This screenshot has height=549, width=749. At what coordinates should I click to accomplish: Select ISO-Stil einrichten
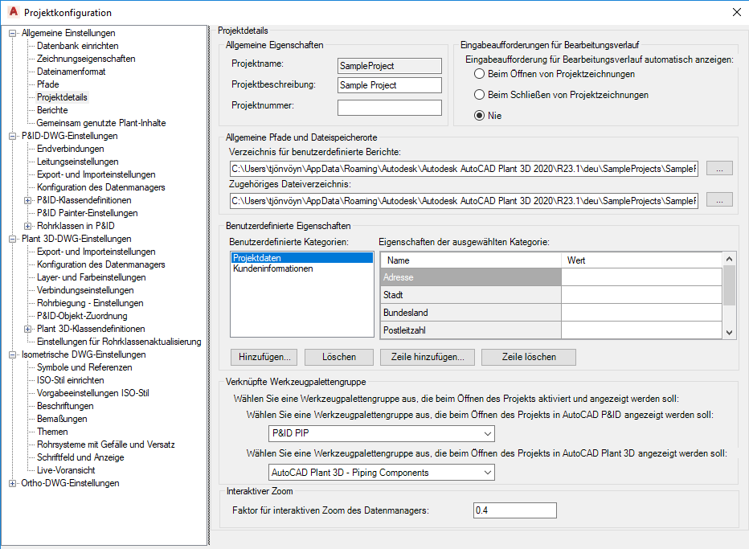pos(70,380)
